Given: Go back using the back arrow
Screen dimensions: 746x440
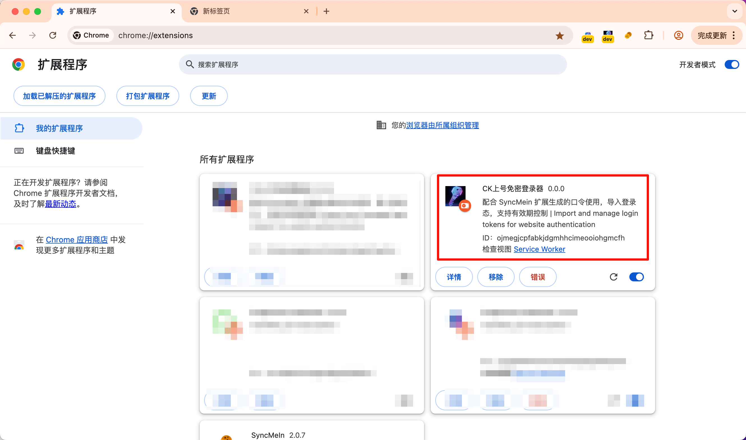Looking at the screenshot, I should click(x=12, y=36).
